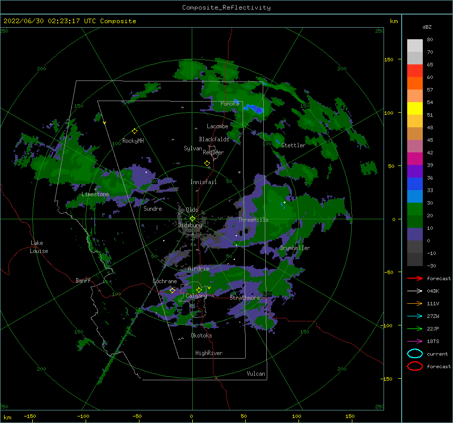
Task: Click the orange swatch between 60 and 57 dBZ
Action: click(x=415, y=83)
